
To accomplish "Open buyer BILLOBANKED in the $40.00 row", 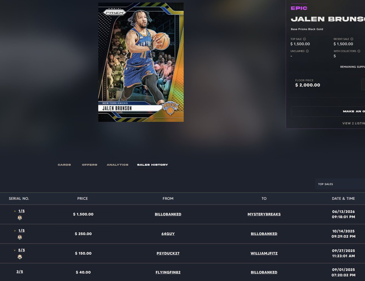I will [x=264, y=273].
